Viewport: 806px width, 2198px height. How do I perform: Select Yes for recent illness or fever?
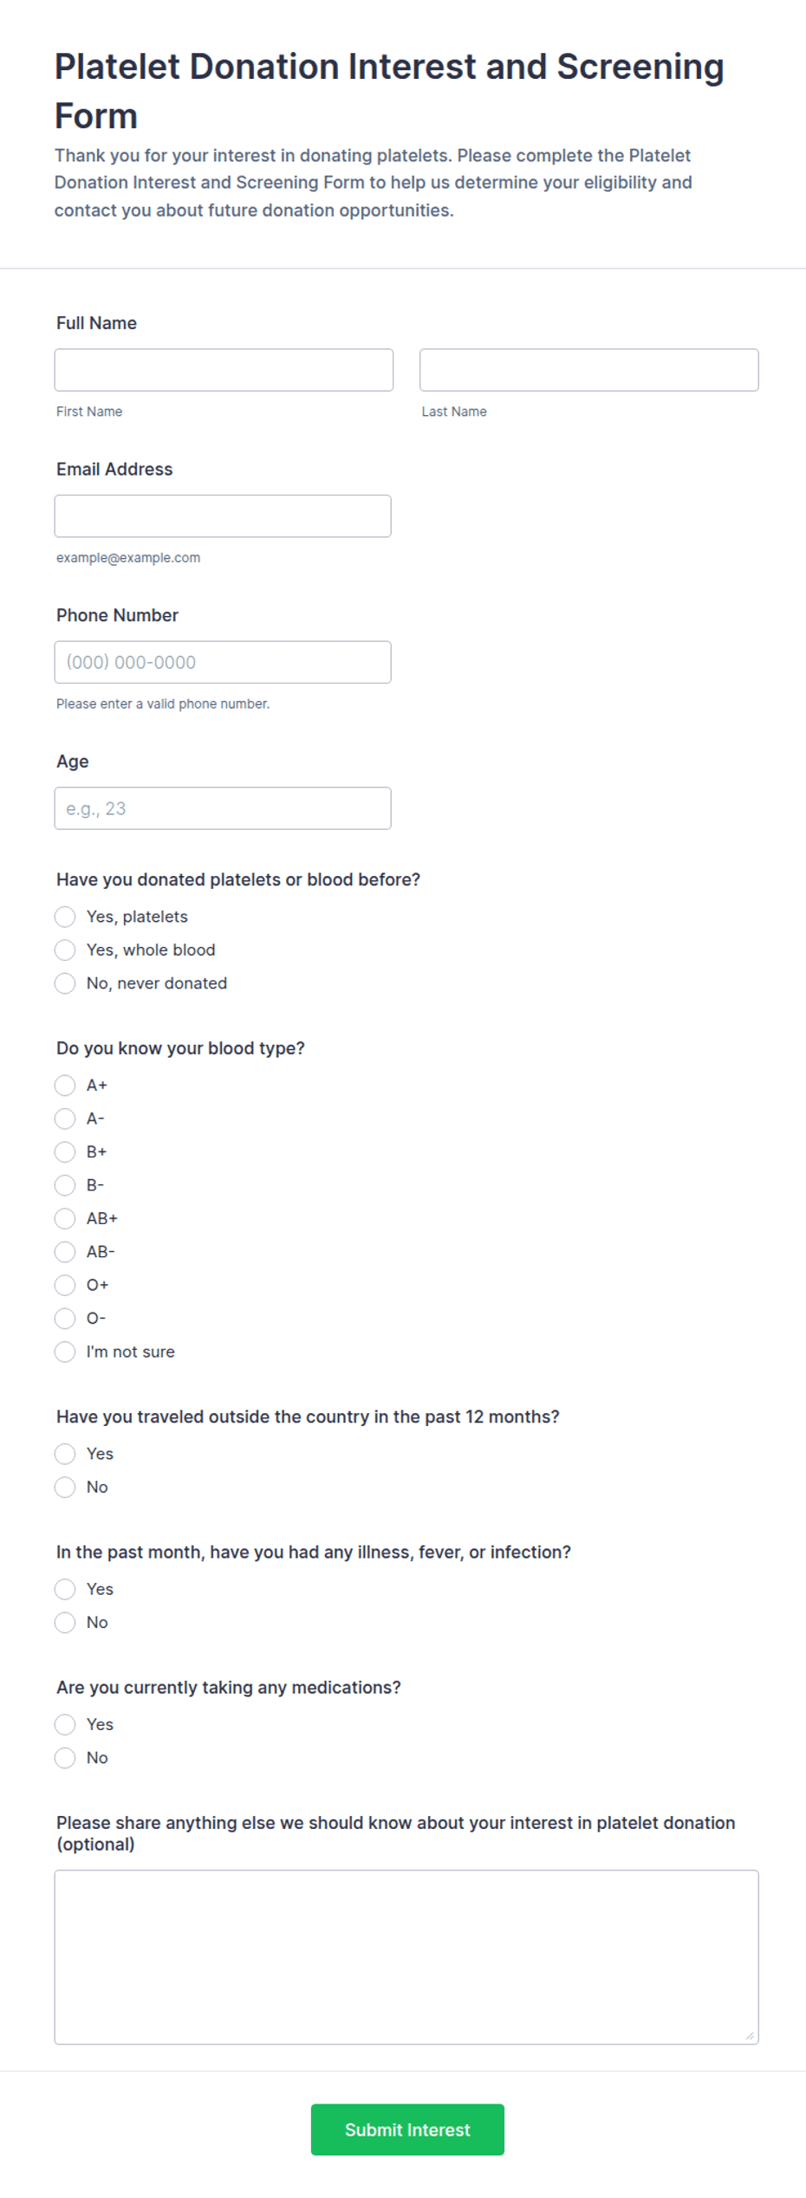[65, 1589]
